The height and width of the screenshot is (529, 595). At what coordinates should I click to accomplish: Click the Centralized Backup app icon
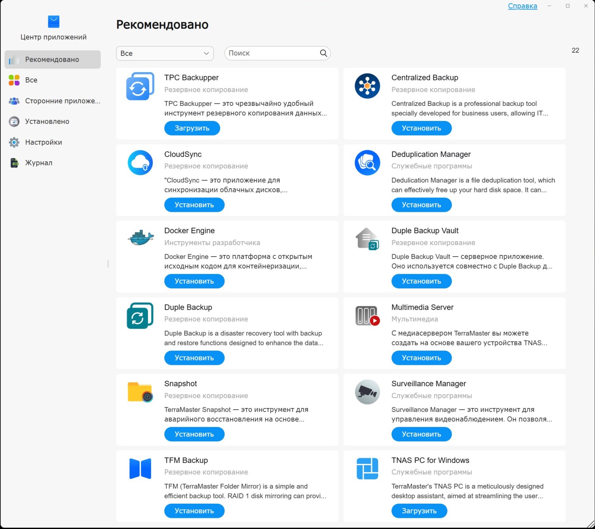367,86
